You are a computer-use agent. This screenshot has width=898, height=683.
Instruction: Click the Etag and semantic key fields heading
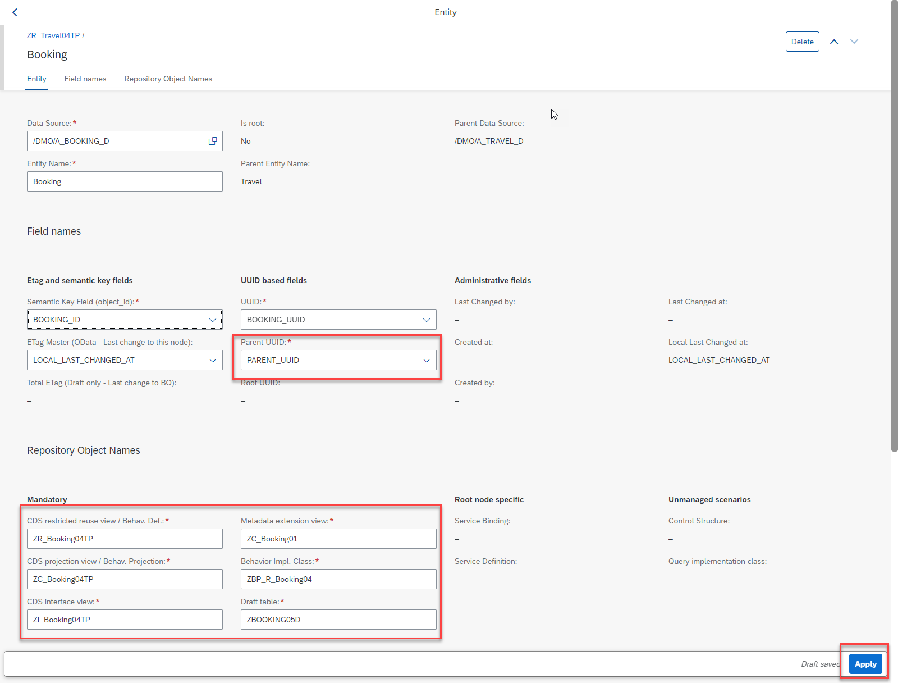[x=80, y=280]
